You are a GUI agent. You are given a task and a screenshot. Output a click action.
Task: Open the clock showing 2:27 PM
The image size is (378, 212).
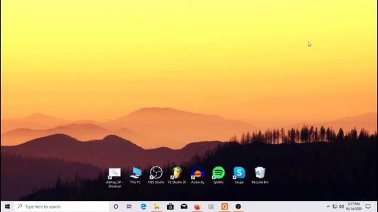(354, 207)
